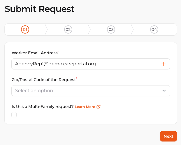Click the Zip/Postal Code of the Request label

click(43, 80)
